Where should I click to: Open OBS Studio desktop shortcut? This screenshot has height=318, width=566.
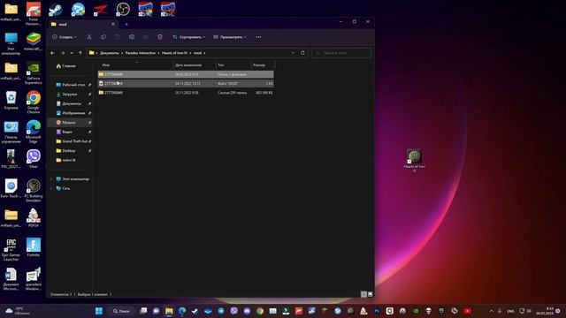click(x=123, y=10)
